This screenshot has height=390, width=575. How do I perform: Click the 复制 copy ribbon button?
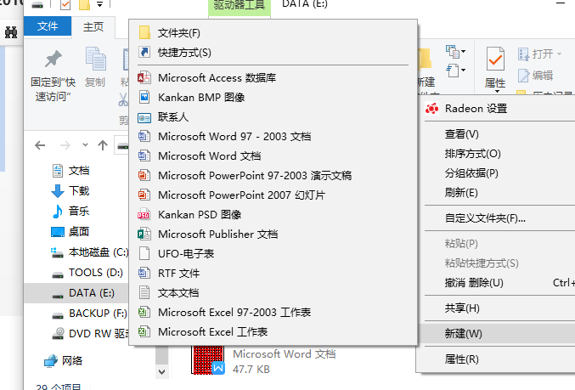pos(95,67)
